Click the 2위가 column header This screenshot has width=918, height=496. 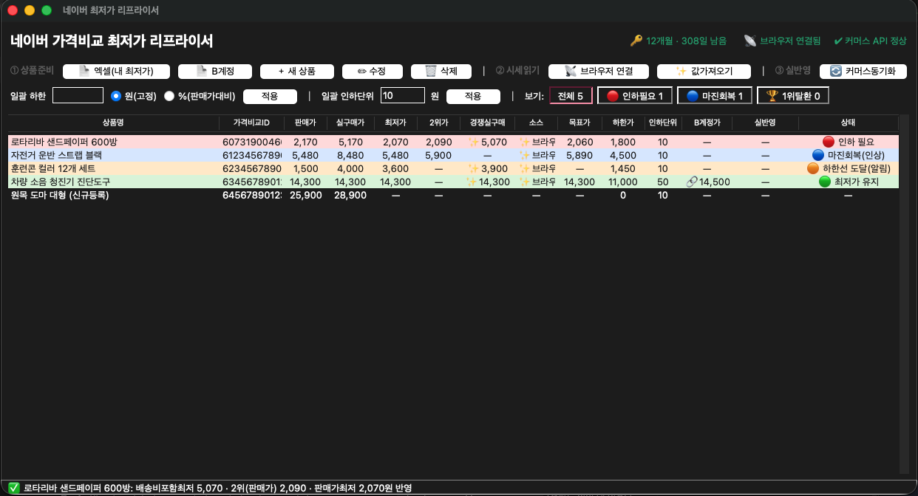coord(438,123)
